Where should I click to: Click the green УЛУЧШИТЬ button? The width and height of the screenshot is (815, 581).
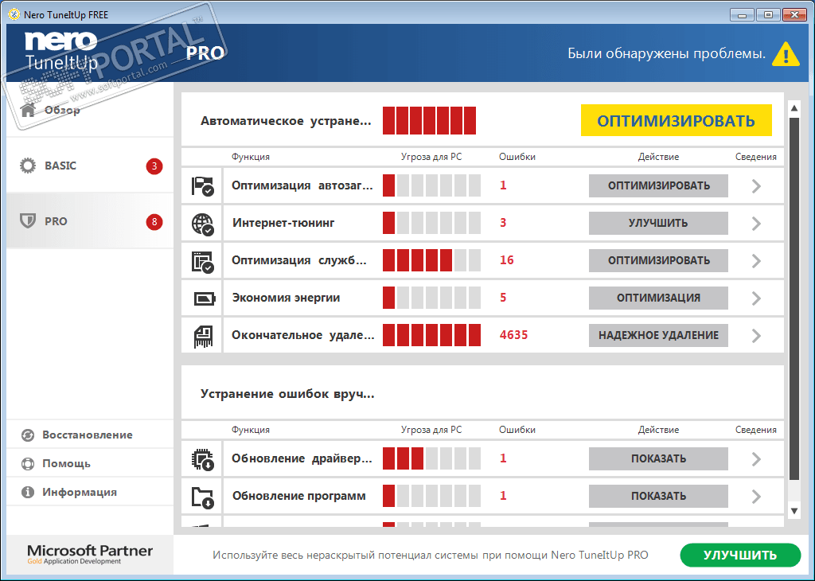tap(740, 556)
